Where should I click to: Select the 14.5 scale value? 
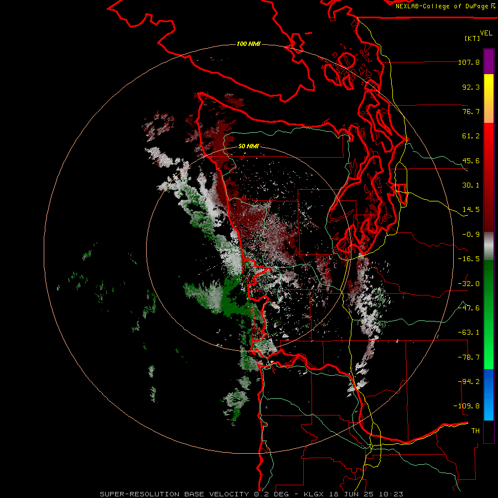click(x=471, y=210)
